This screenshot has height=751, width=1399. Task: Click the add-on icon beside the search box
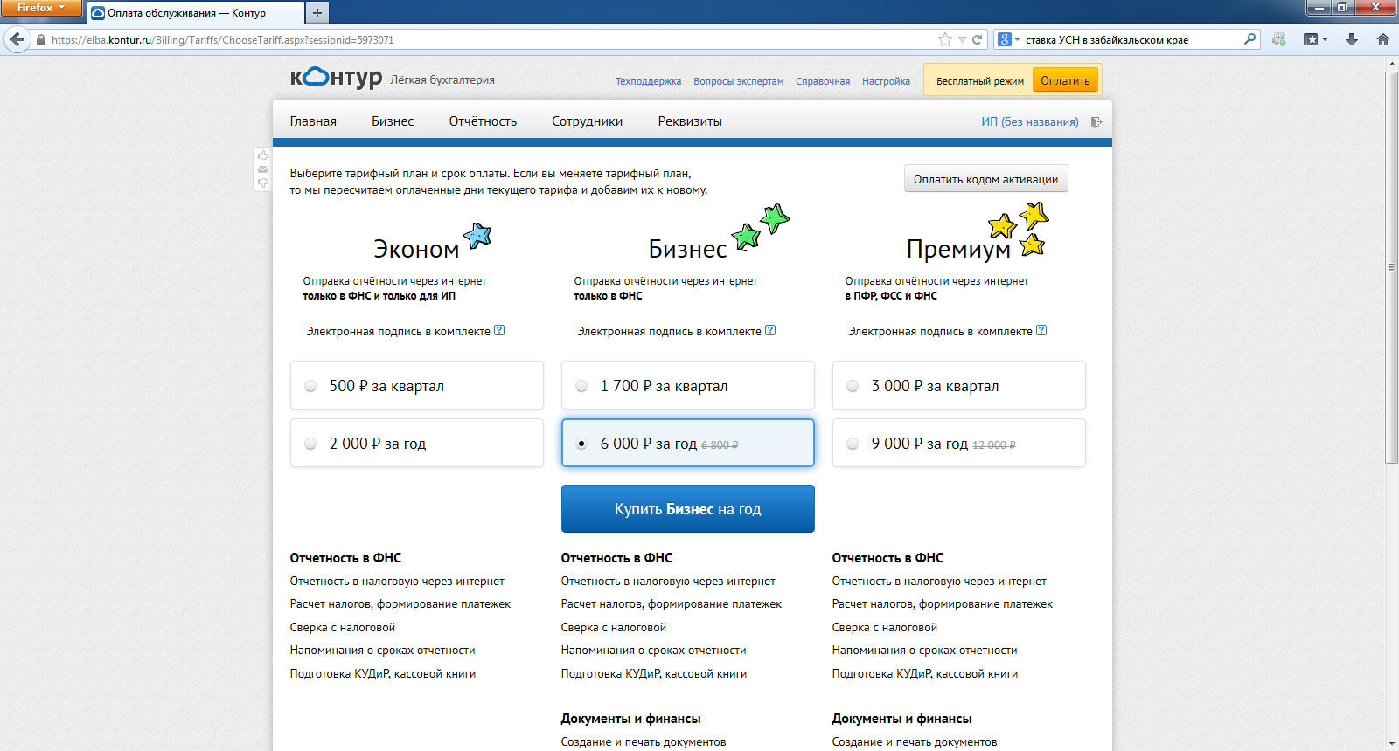1279,39
